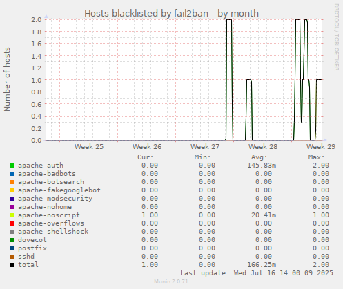Screen dimensions: 343x289
Task: Select the 'Week 26' axis label
Action: coord(147,147)
